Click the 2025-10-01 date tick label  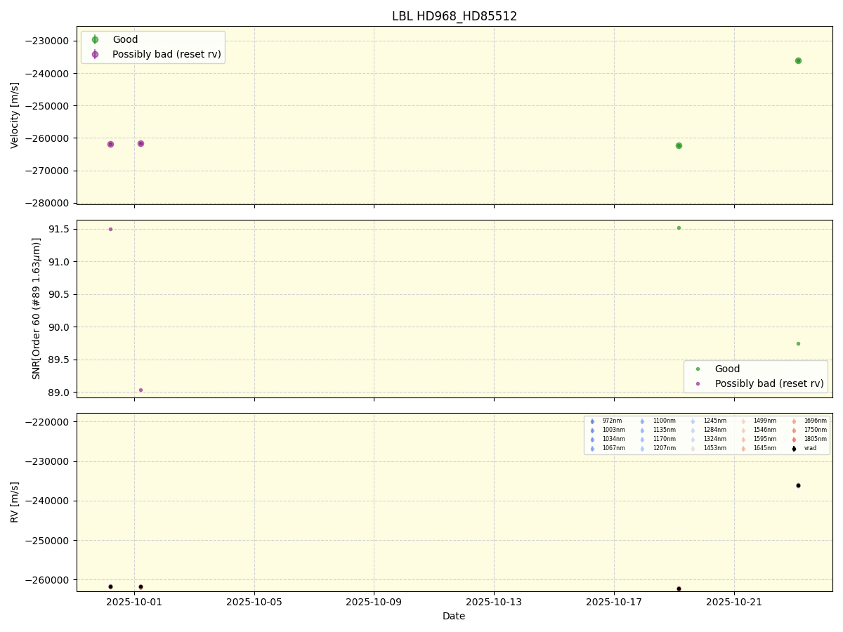tap(134, 602)
